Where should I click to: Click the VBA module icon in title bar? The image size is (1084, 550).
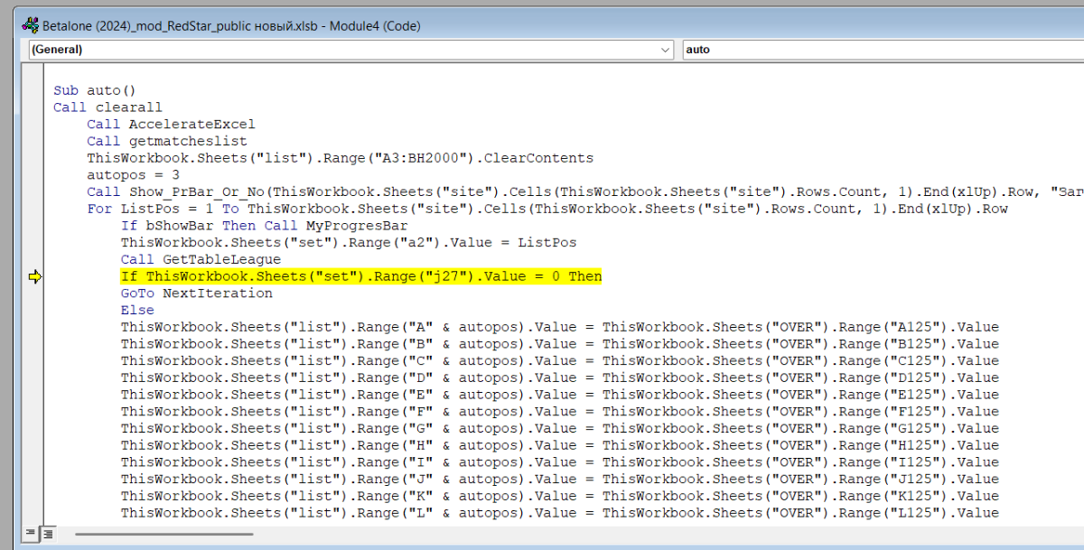[30, 26]
